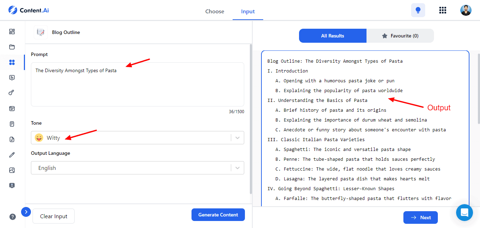Switch to the Choose tab

point(215,11)
